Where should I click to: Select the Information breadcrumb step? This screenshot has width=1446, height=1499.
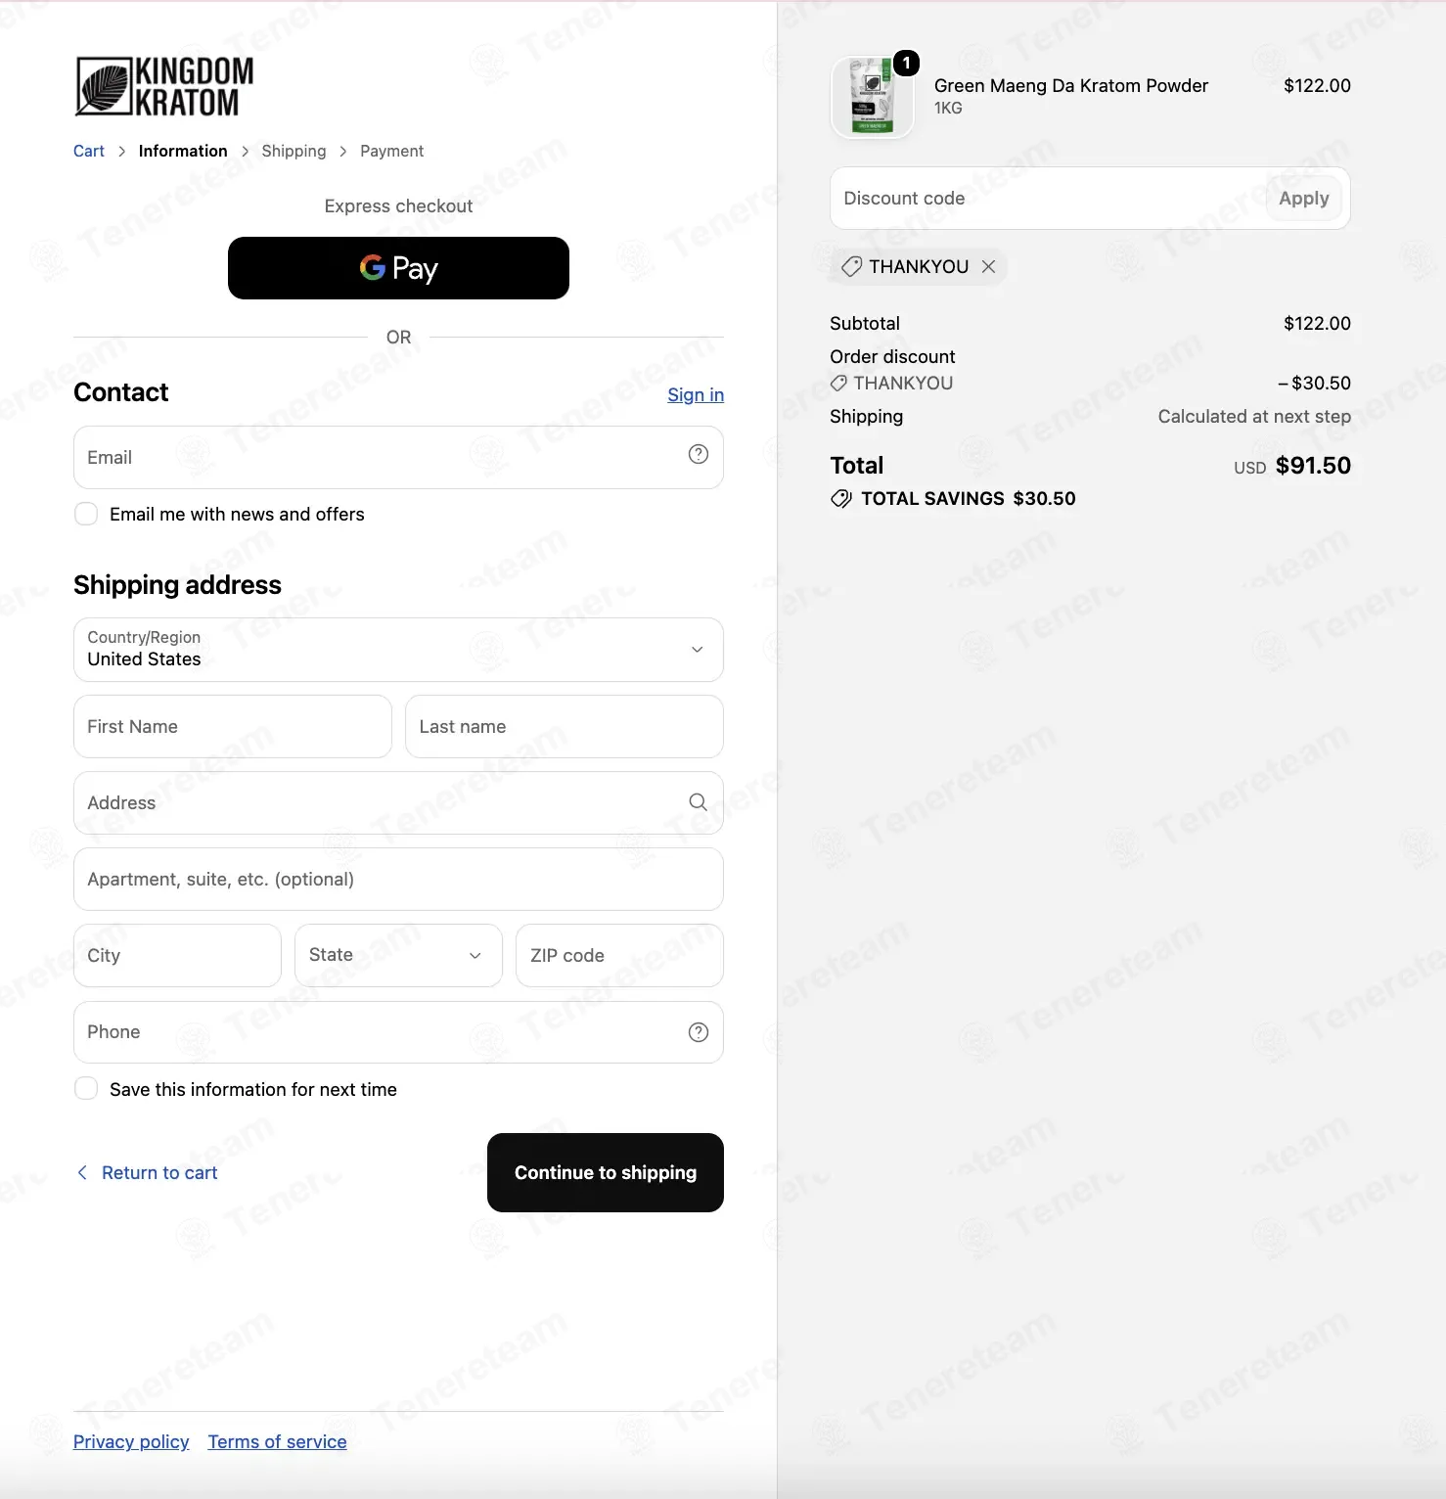[183, 151]
